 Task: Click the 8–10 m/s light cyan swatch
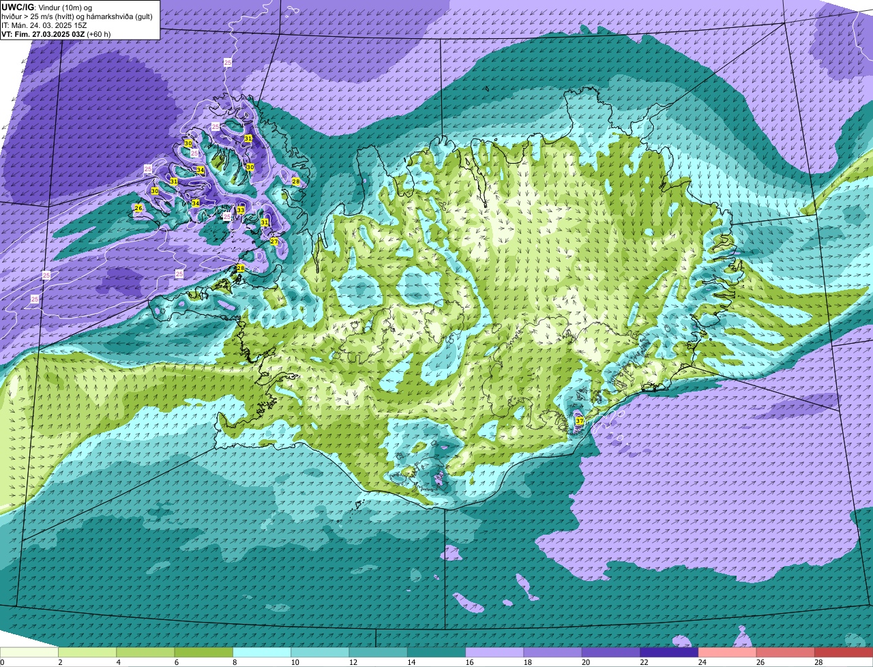(262, 653)
